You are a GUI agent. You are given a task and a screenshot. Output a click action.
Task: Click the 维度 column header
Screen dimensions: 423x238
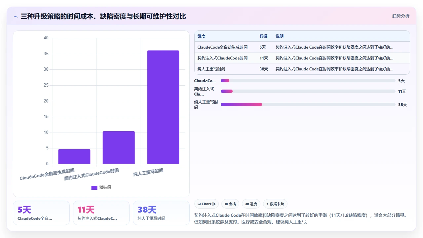point(201,36)
